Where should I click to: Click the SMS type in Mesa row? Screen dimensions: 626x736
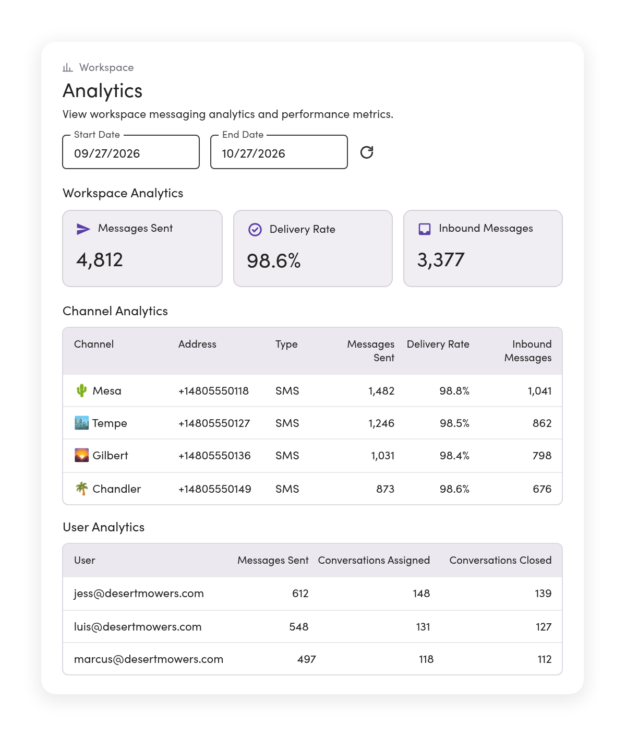287,390
